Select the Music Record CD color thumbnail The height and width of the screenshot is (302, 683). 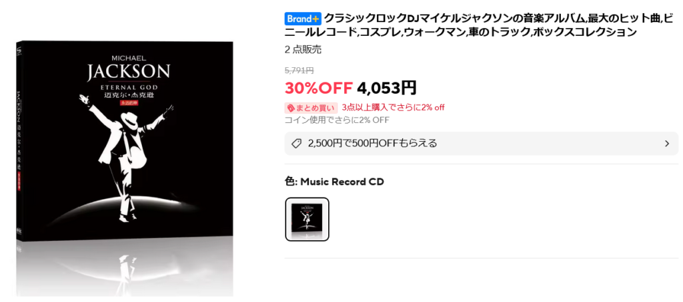tap(307, 219)
